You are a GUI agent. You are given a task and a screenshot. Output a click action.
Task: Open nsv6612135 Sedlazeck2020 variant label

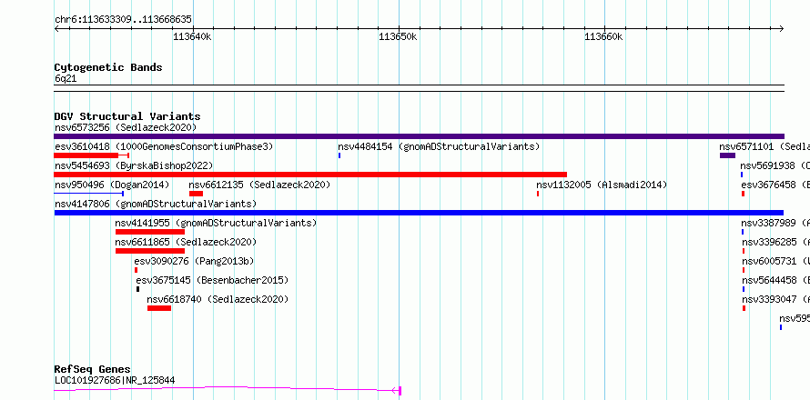coord(259,185)
